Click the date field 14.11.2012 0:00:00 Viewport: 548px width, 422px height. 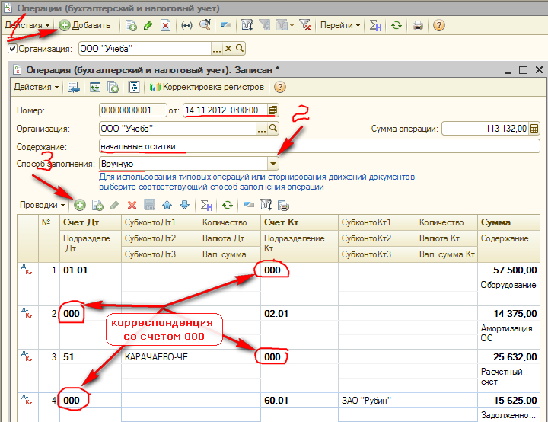(x=225, y=110)
